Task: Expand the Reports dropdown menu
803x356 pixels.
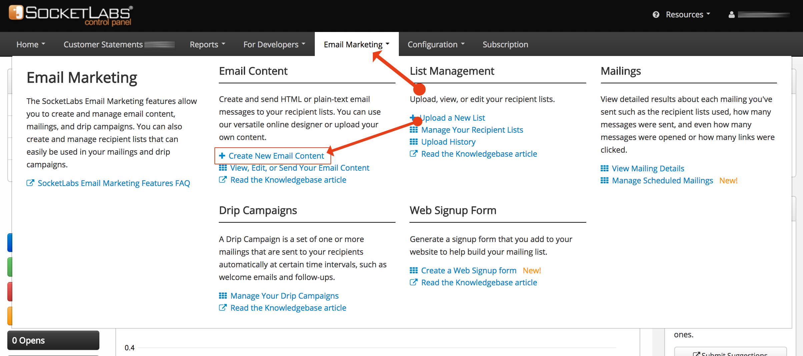Action: coord(207,44)
